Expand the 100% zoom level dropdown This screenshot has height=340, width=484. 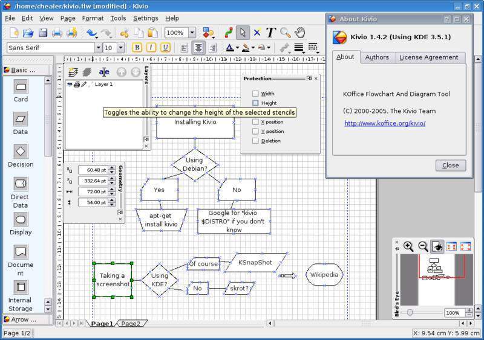point(192,33)
